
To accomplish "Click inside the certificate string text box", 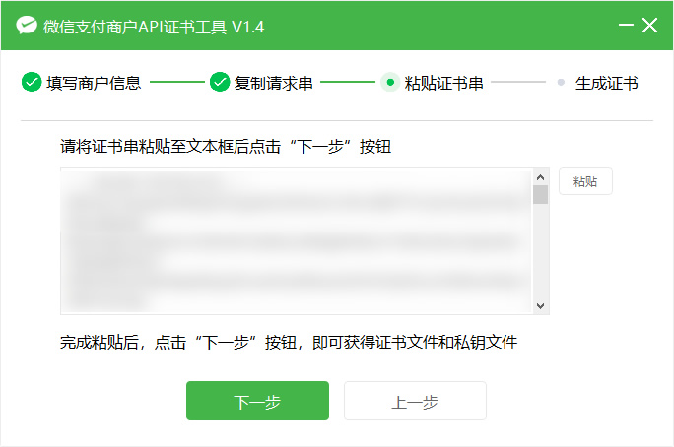I will [297, 241].
